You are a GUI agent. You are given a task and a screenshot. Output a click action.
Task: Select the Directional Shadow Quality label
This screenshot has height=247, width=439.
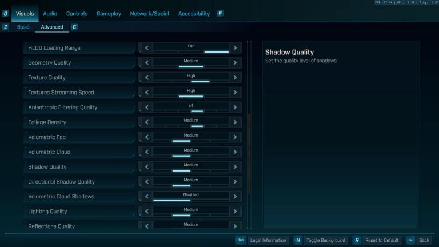(61, 182)
